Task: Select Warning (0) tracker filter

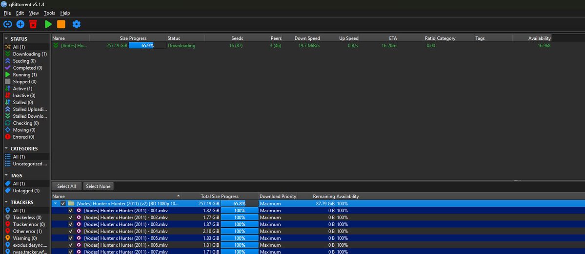Action: (x=26, y=238)
